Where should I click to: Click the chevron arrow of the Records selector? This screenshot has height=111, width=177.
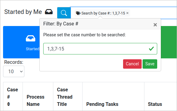[21, 71]
